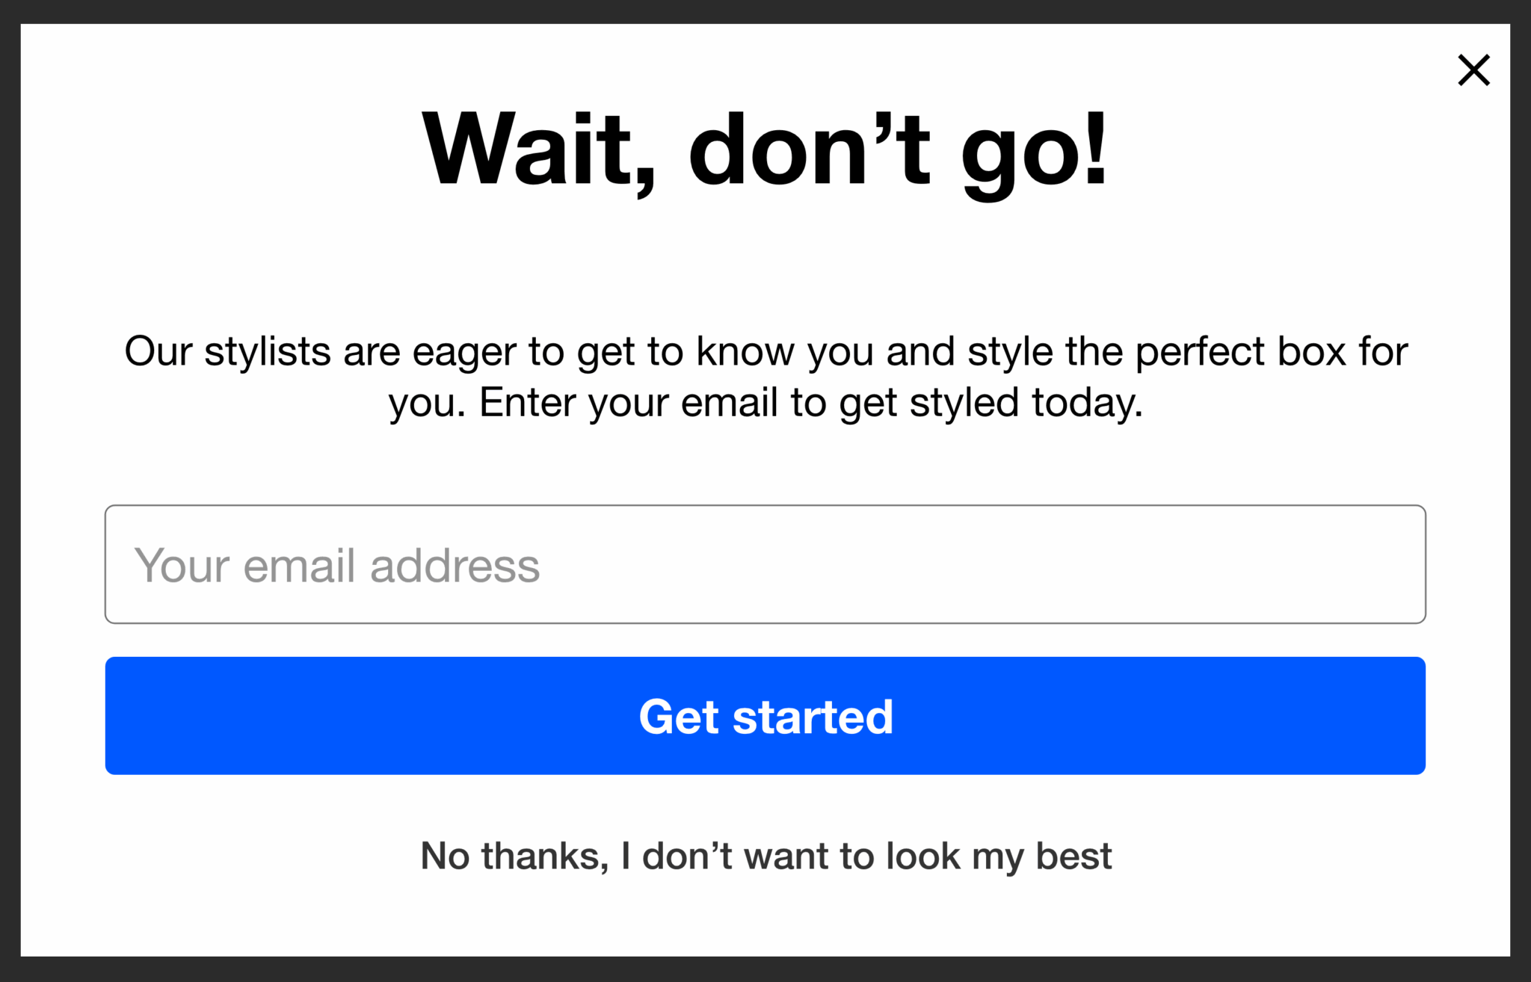Viewport: 1531px width, 982px height.
Task: Click the 'Get started' label text
Action: coord(765,717)
